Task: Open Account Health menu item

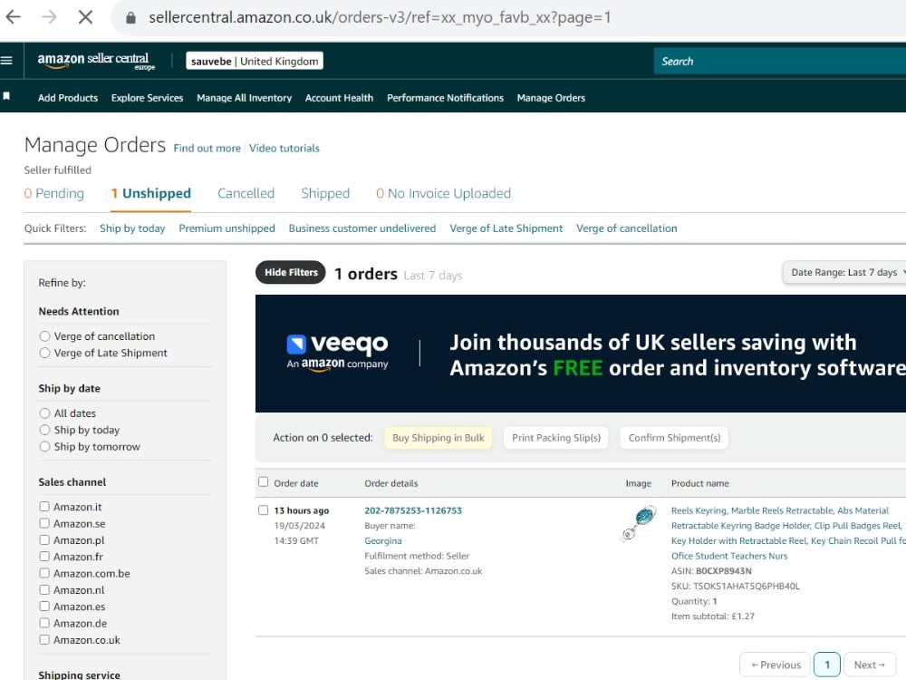Action: coord(339,98)
